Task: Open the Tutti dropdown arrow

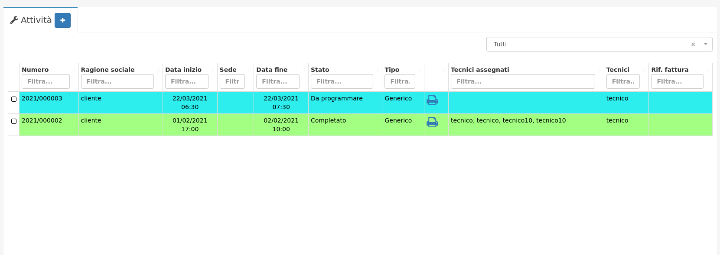Action: tap(706, 44)
